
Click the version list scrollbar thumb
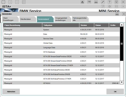click(122, 44)
